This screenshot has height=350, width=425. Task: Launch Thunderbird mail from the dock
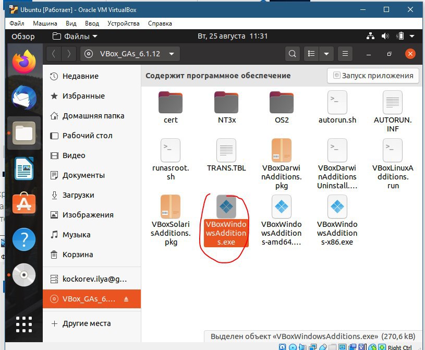click(x=24, y=98)
